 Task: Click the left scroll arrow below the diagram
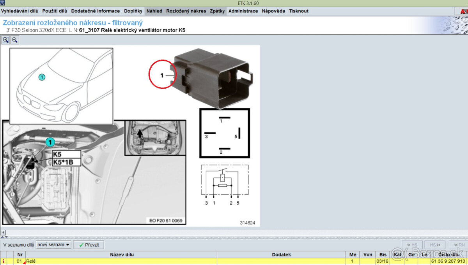(4, 232)
